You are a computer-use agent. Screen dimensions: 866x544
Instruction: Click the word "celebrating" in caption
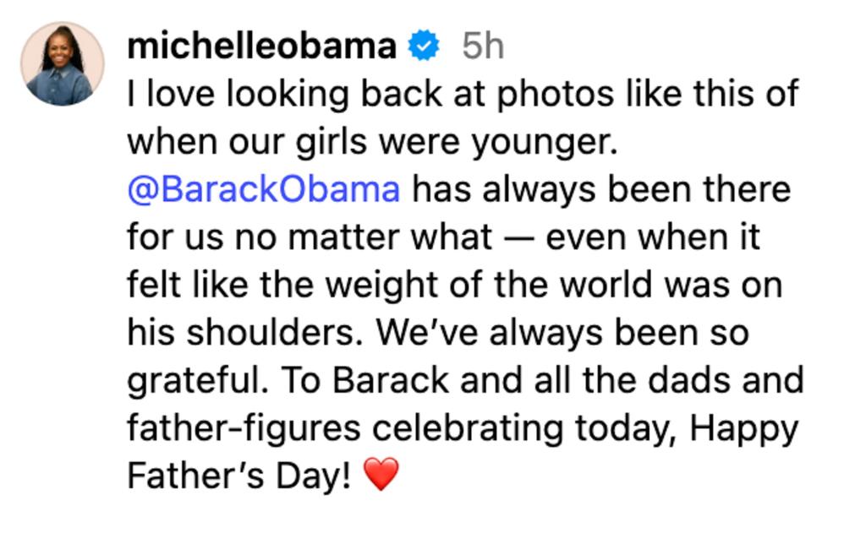tap(467, 428)
